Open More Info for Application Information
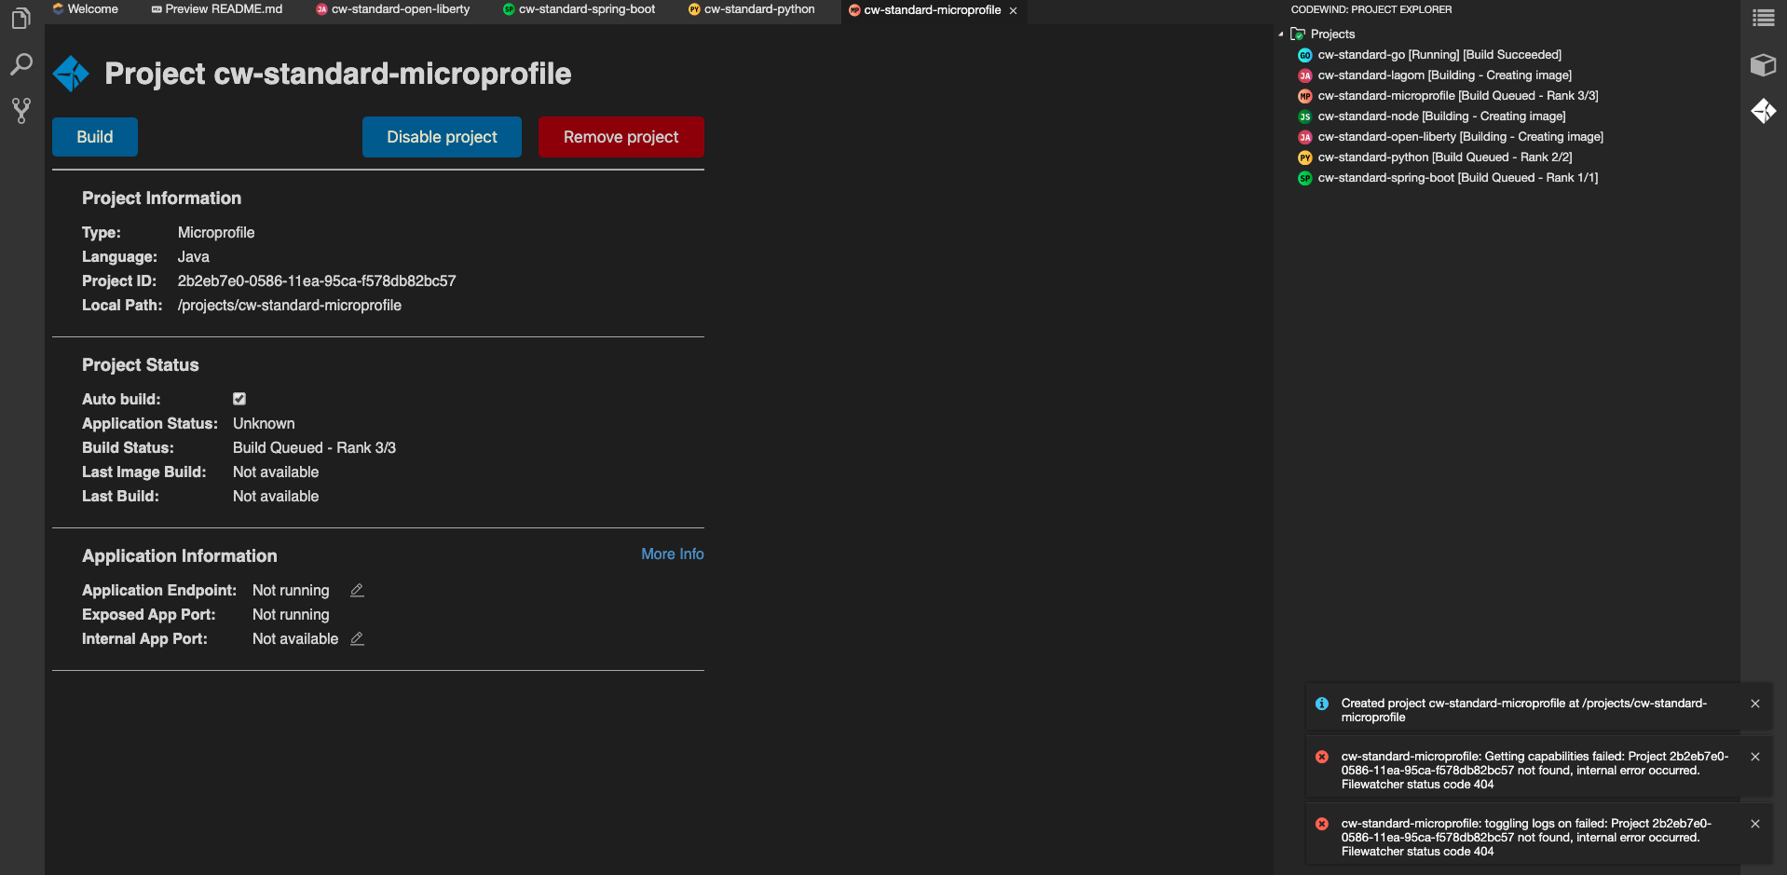 pyautogui.click(x=672, y=554)
